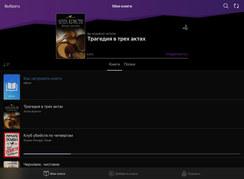Select Как загружать книги title
The width and height of the screenshot is (244, 179).
(43, 78)
